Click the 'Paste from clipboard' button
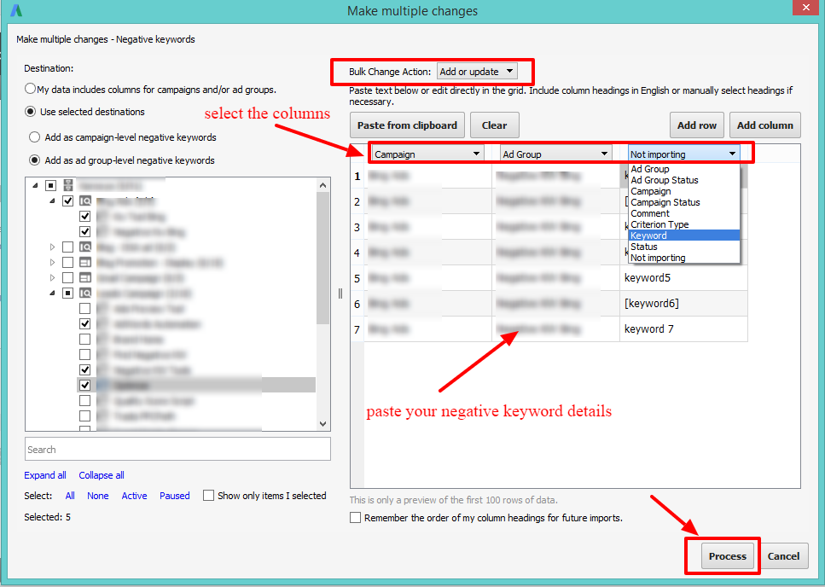 407,125
